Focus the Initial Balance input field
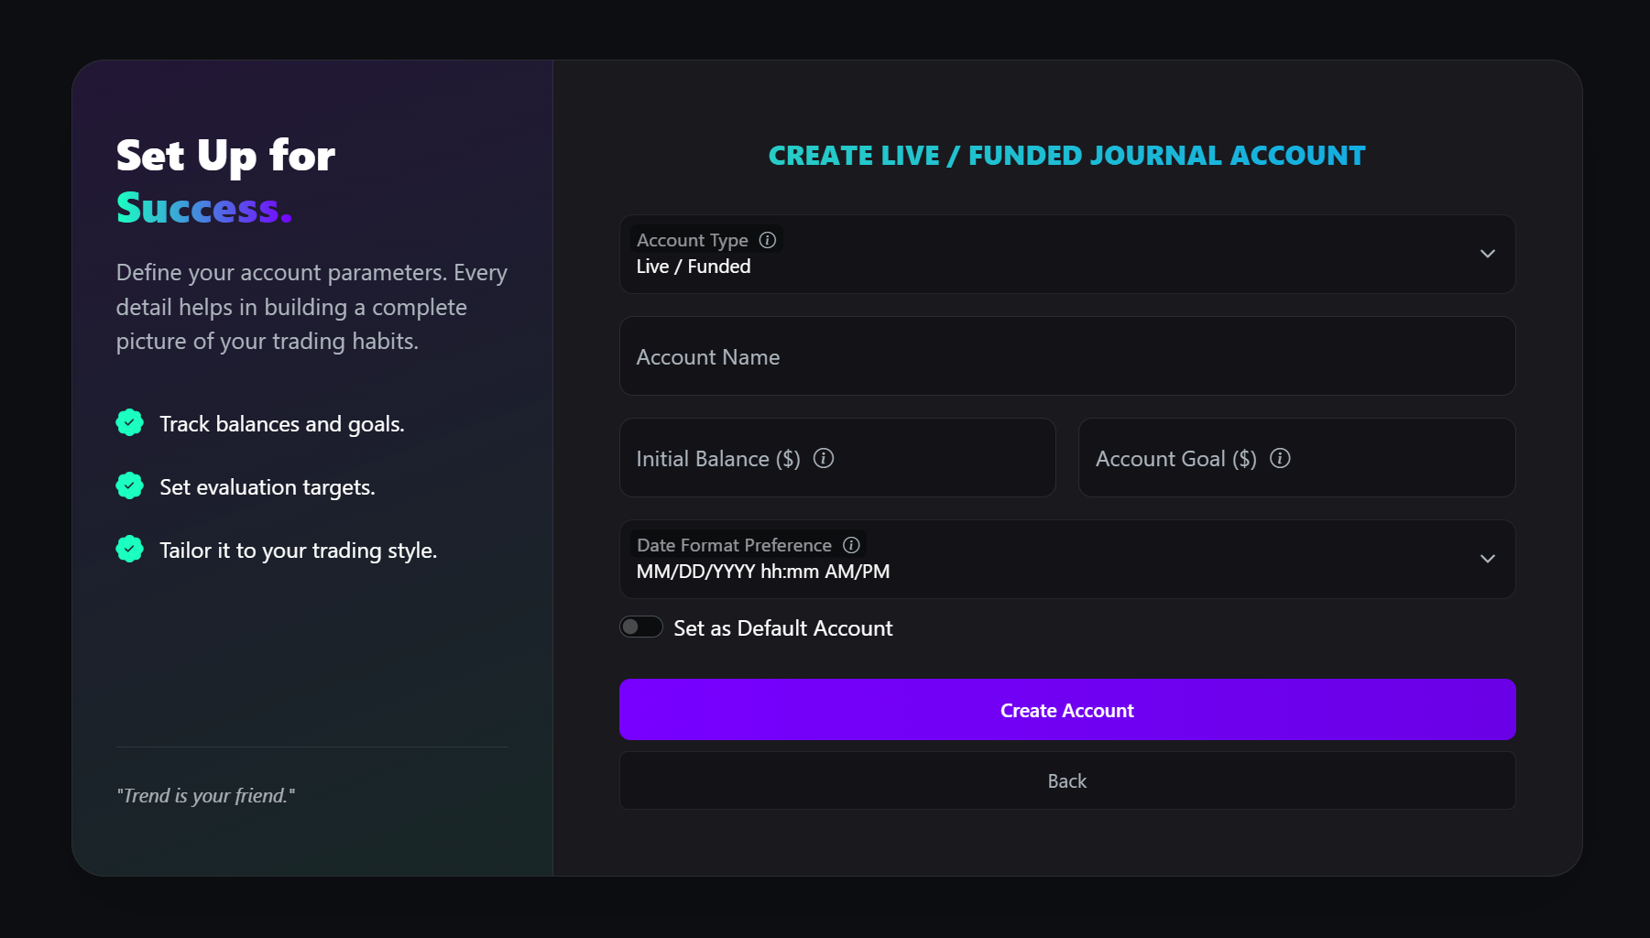 click(836, 458)
